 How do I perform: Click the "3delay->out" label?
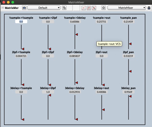[102, 88]
